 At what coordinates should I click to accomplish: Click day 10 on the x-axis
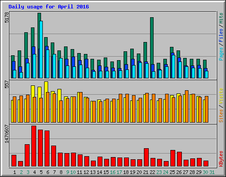[73, 172]
